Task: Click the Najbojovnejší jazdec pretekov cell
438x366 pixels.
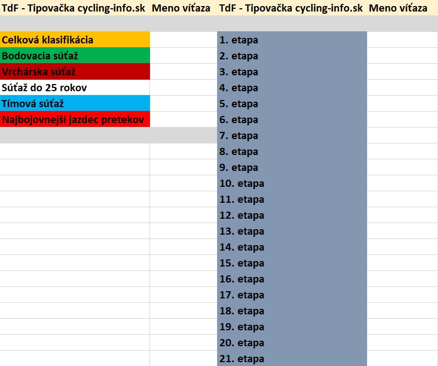Action: click(75, 120)
